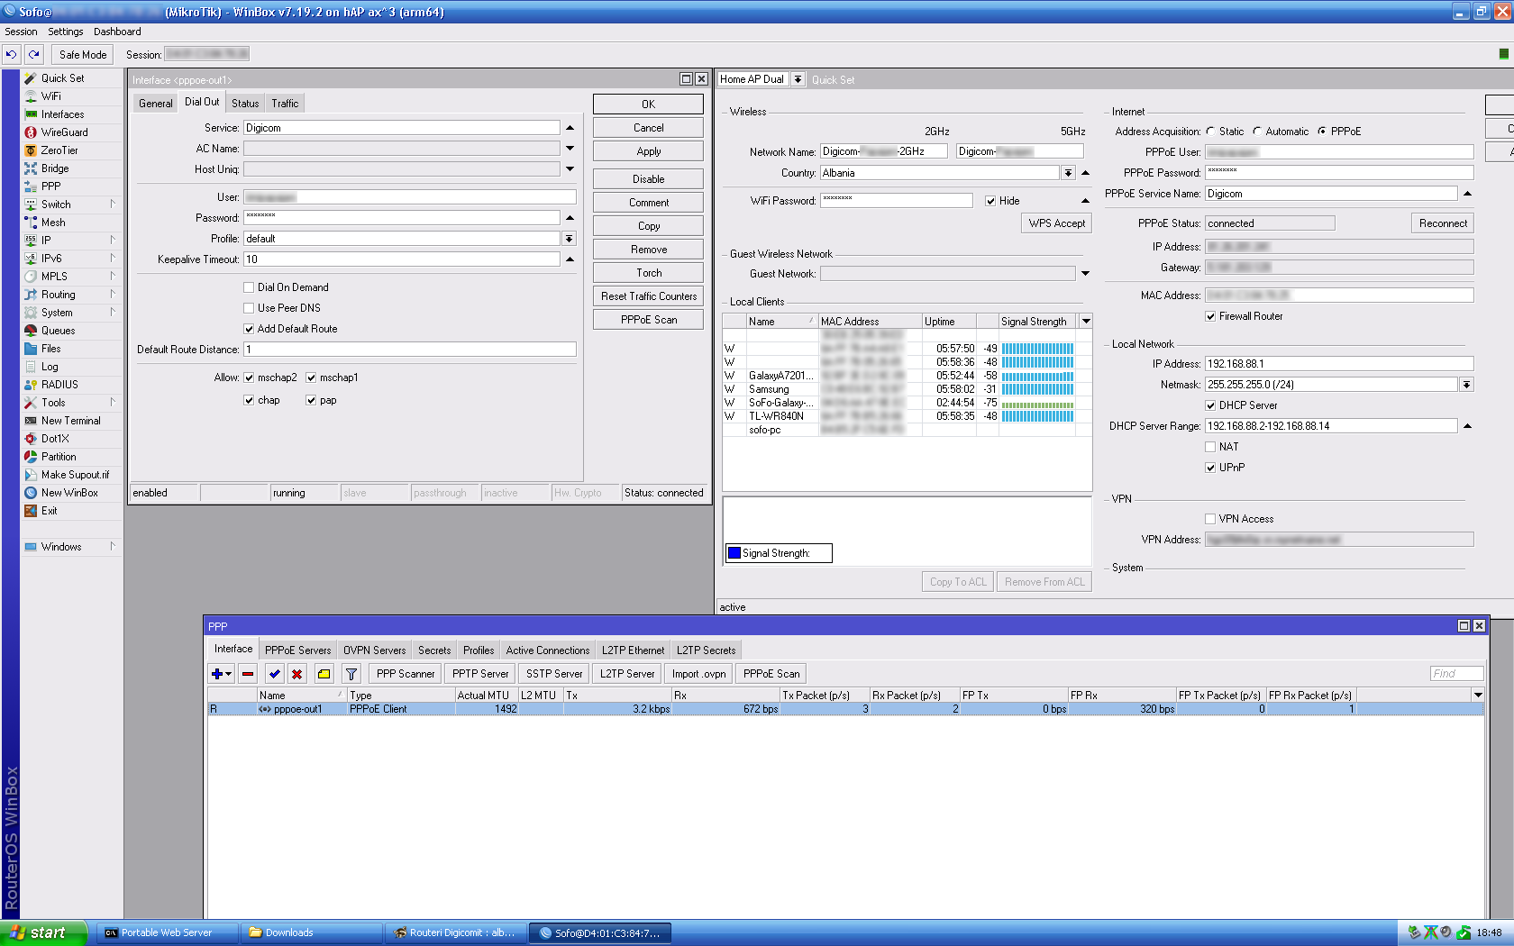1514x946 pixels.
Task: Click Reset Traffic Counters button
Action: (x=648, y=296)
